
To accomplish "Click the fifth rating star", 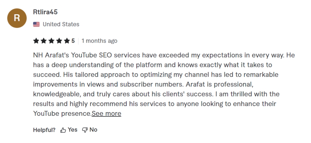I will tap(67, 41).
